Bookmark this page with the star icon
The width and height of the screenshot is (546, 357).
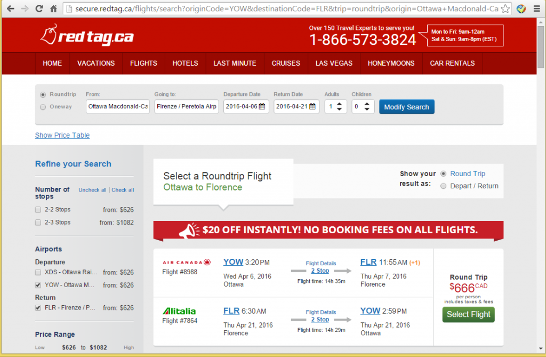(x=505, y=9)
